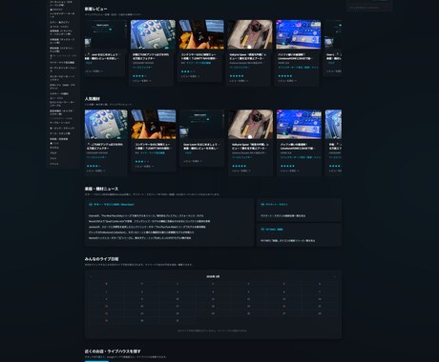Click Valkyrie Spear title in 人気機材
Viewport: 439px width, 362px height.
tap(250, 147)
